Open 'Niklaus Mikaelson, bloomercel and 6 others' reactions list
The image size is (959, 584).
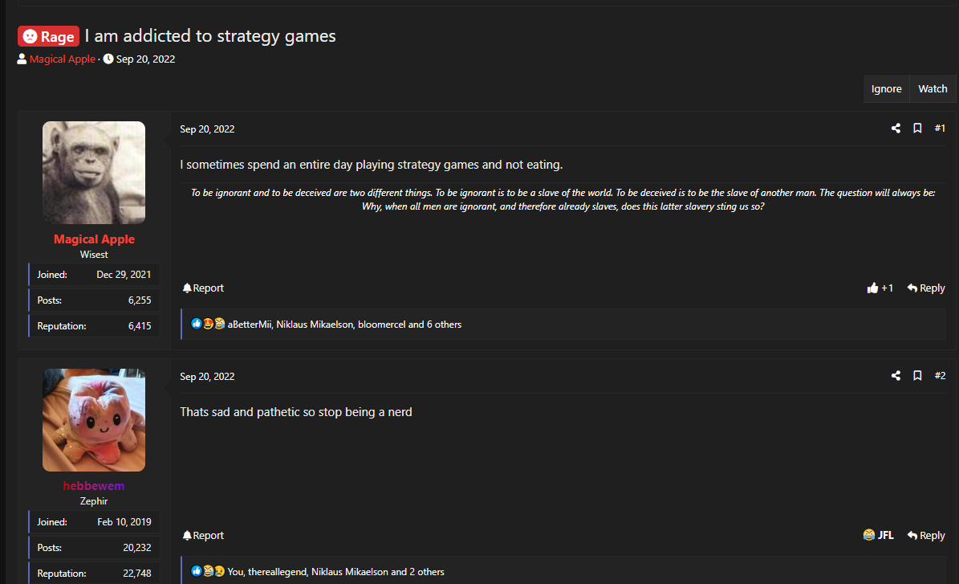point(369,325)
